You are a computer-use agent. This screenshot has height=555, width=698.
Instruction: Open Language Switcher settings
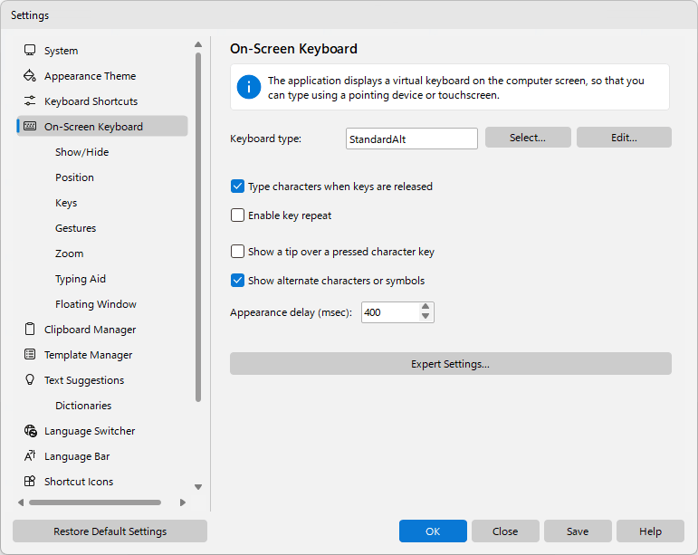(90, 431)
